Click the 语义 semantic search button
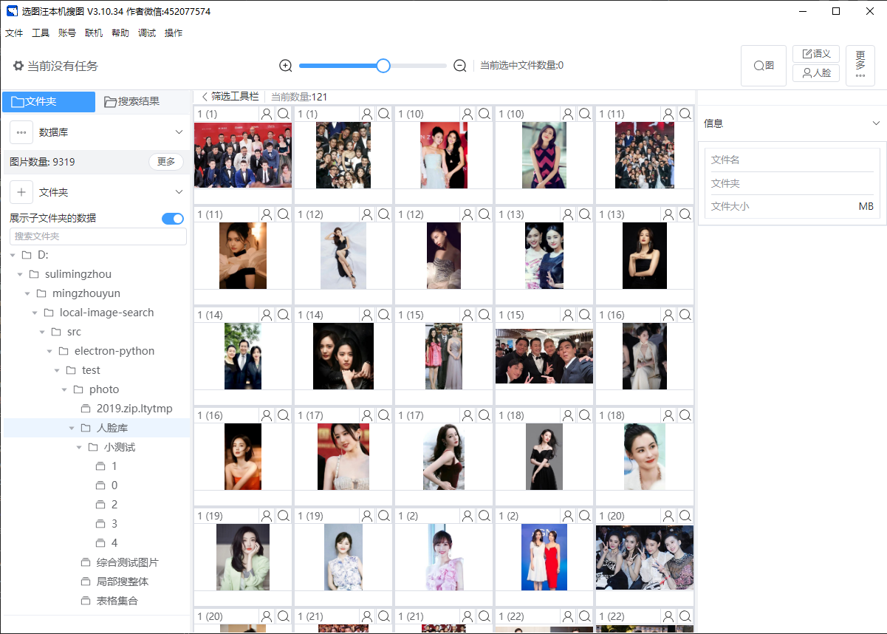887x634 pixels. (816, 54)
